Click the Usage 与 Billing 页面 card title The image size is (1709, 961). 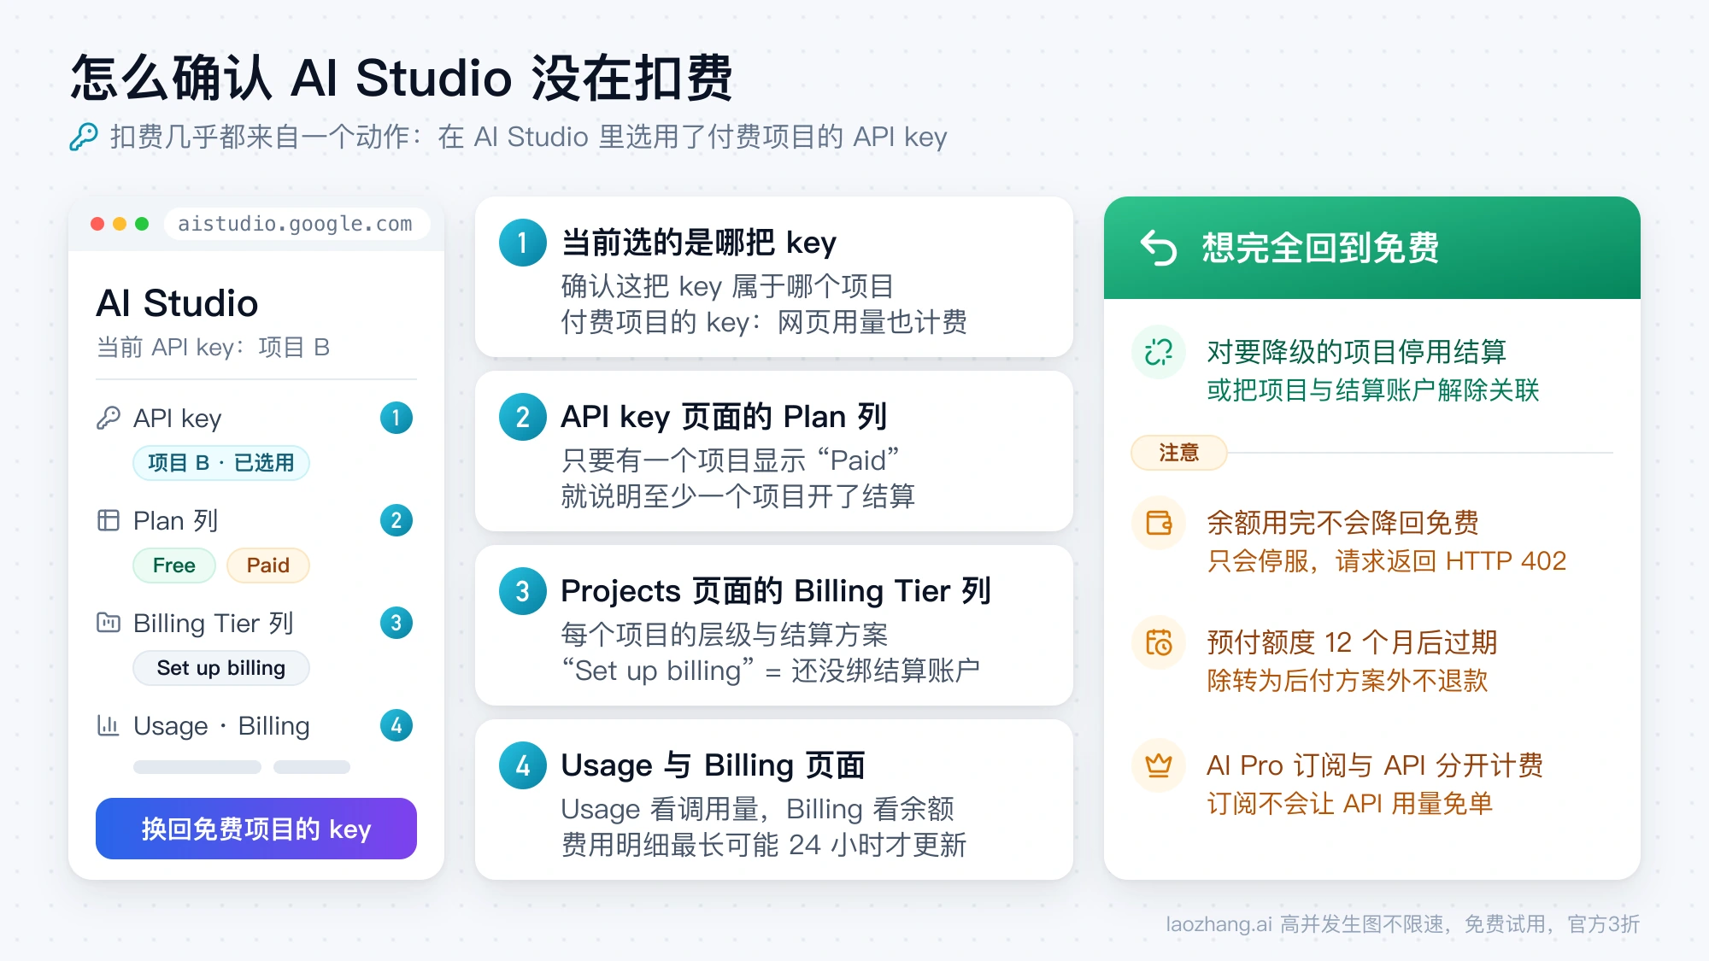pyautogui.click(x=714, y=765)
